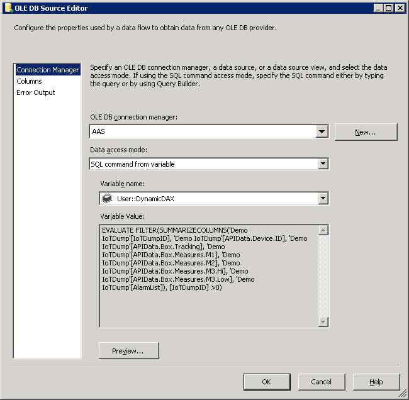Click the [AlarmList]), [IoTDumpID] >0) text line

click(162, 287)
